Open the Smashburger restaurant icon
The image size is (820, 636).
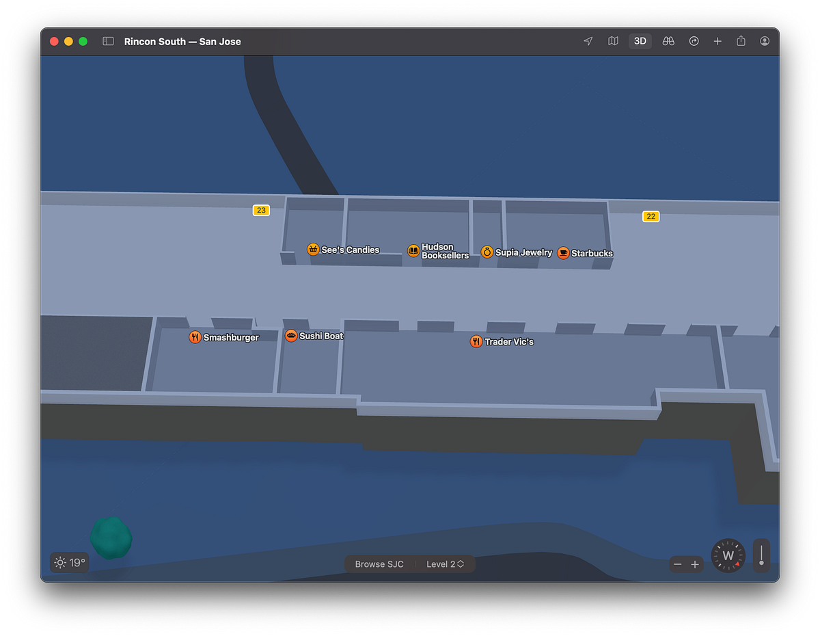[x=195, y=336]
